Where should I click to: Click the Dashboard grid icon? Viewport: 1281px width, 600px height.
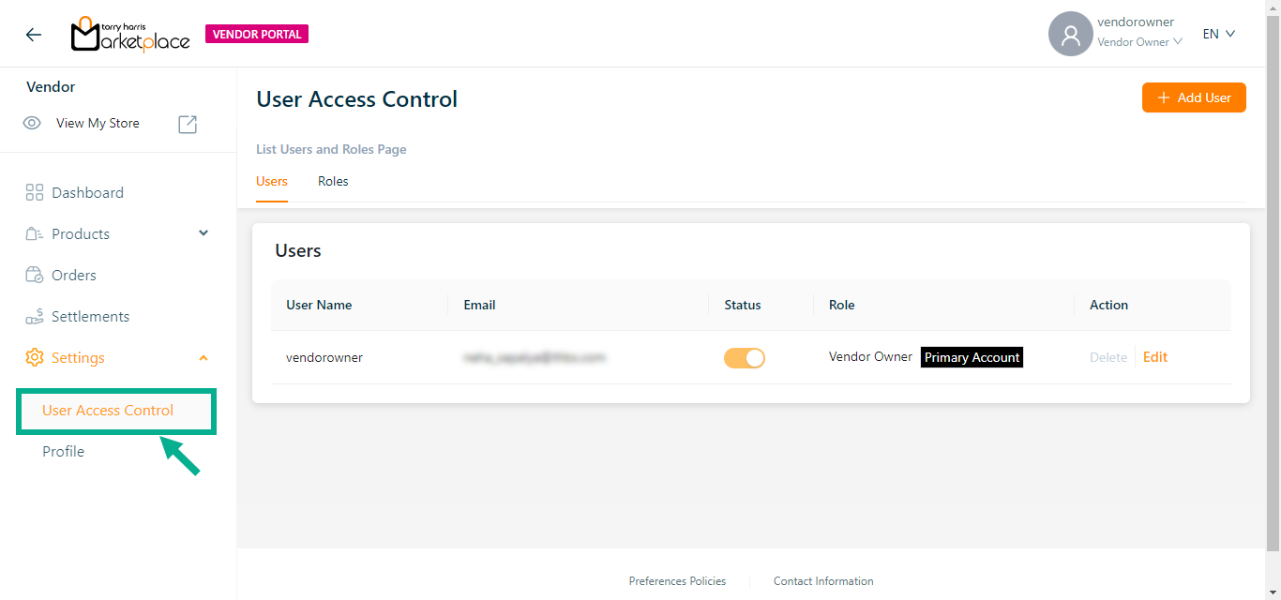[35, 193]
